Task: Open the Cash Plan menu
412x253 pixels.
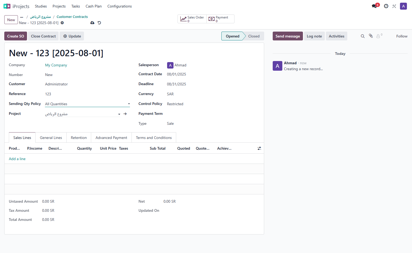Action: (94, 6)
